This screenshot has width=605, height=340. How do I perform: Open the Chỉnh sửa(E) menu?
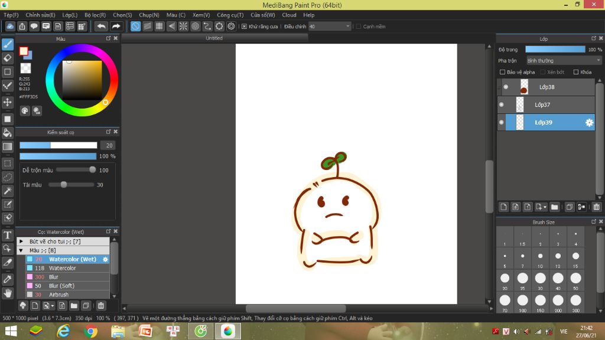click(40, 15)
